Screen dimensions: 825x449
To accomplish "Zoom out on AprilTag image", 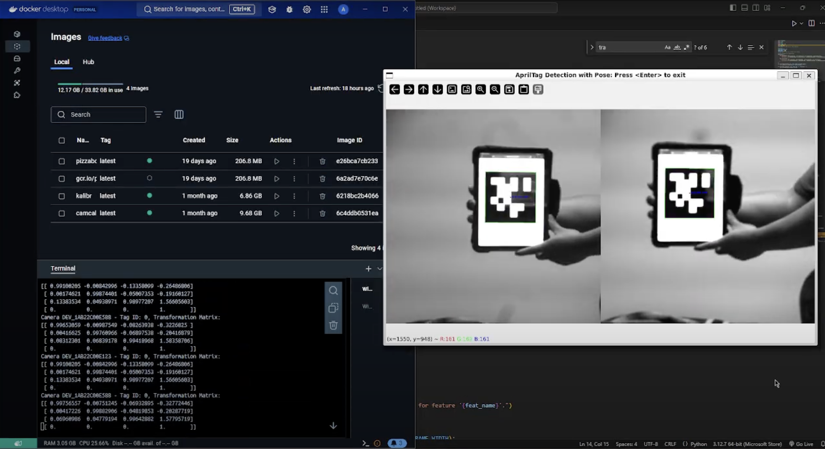I will click(x=495, y=89).
